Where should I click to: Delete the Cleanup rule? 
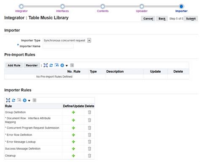89,156
